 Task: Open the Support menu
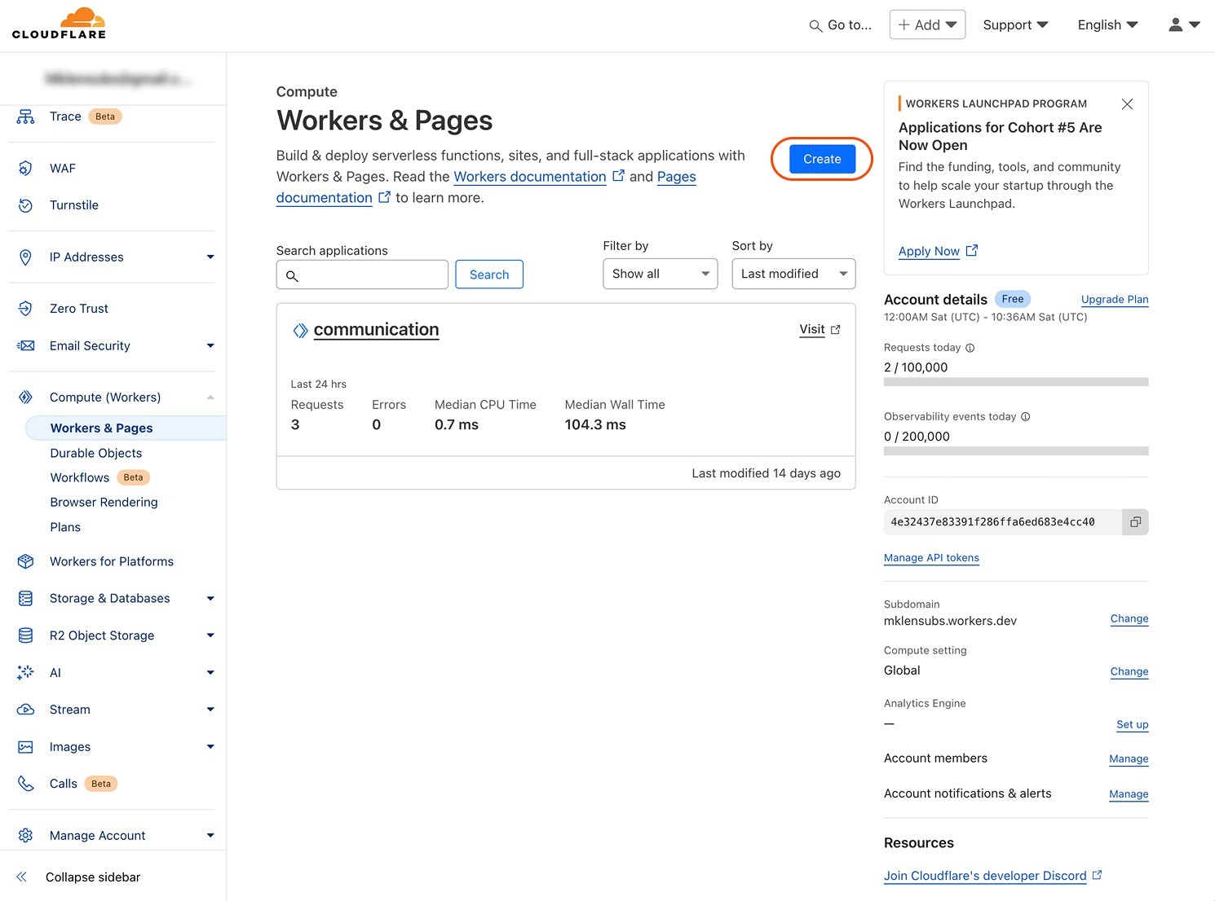(1015, 25)
